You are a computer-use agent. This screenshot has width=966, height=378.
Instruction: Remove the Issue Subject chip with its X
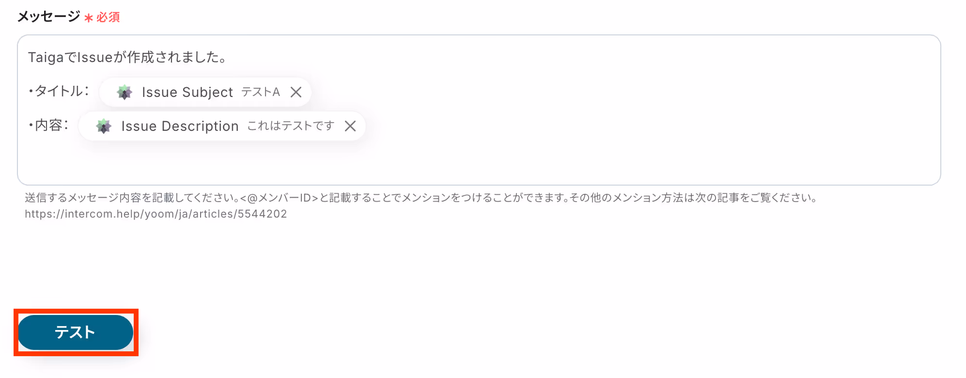[x=296, y=92]
